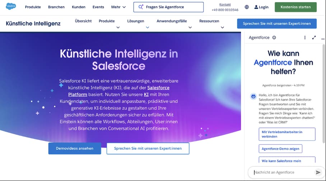Click the Salesforce cloud logo
This screenshot has height=181, width=326.
(11, 6)
